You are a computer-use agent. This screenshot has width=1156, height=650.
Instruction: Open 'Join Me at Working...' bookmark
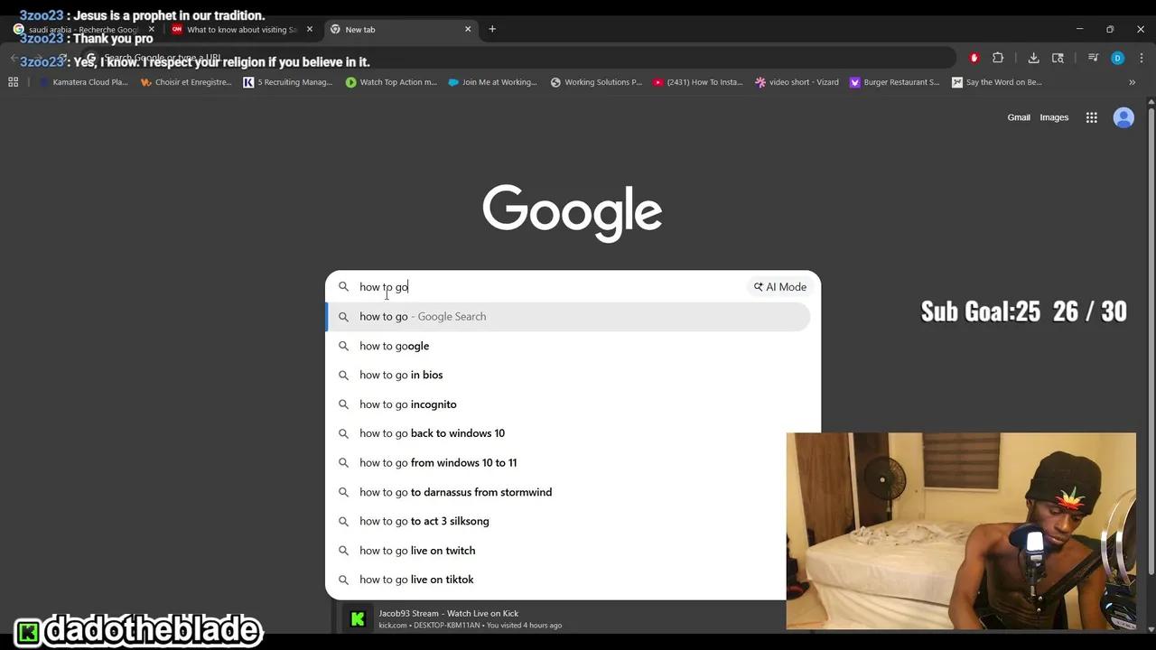click(492, 82)
